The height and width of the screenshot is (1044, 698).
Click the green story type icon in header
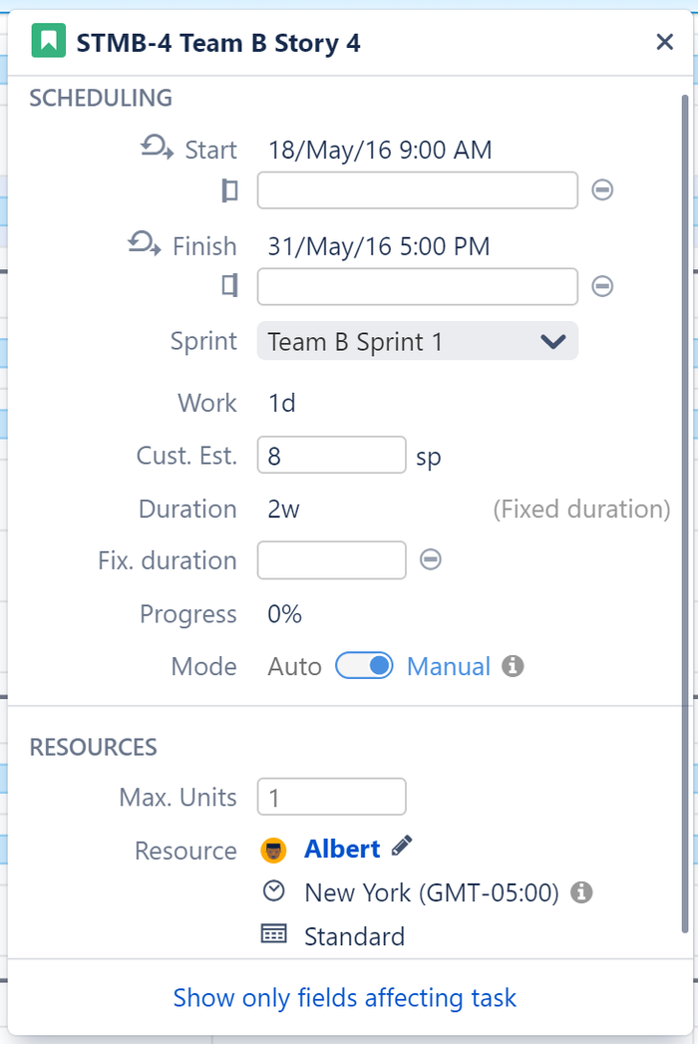(48, 41)
